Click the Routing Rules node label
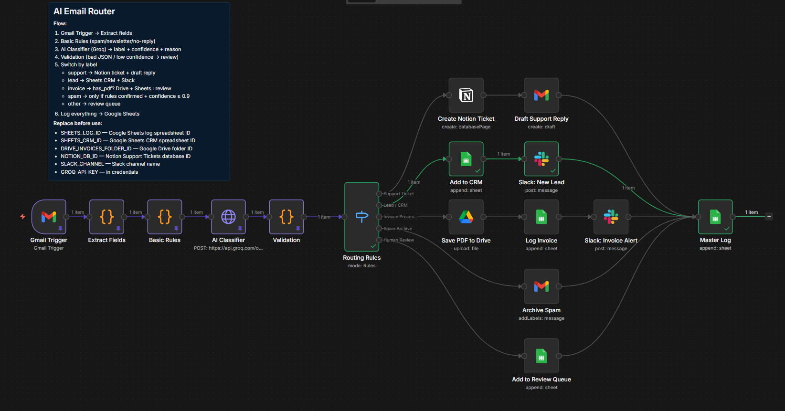The image size is (785, 411). (x=362, y=258)
